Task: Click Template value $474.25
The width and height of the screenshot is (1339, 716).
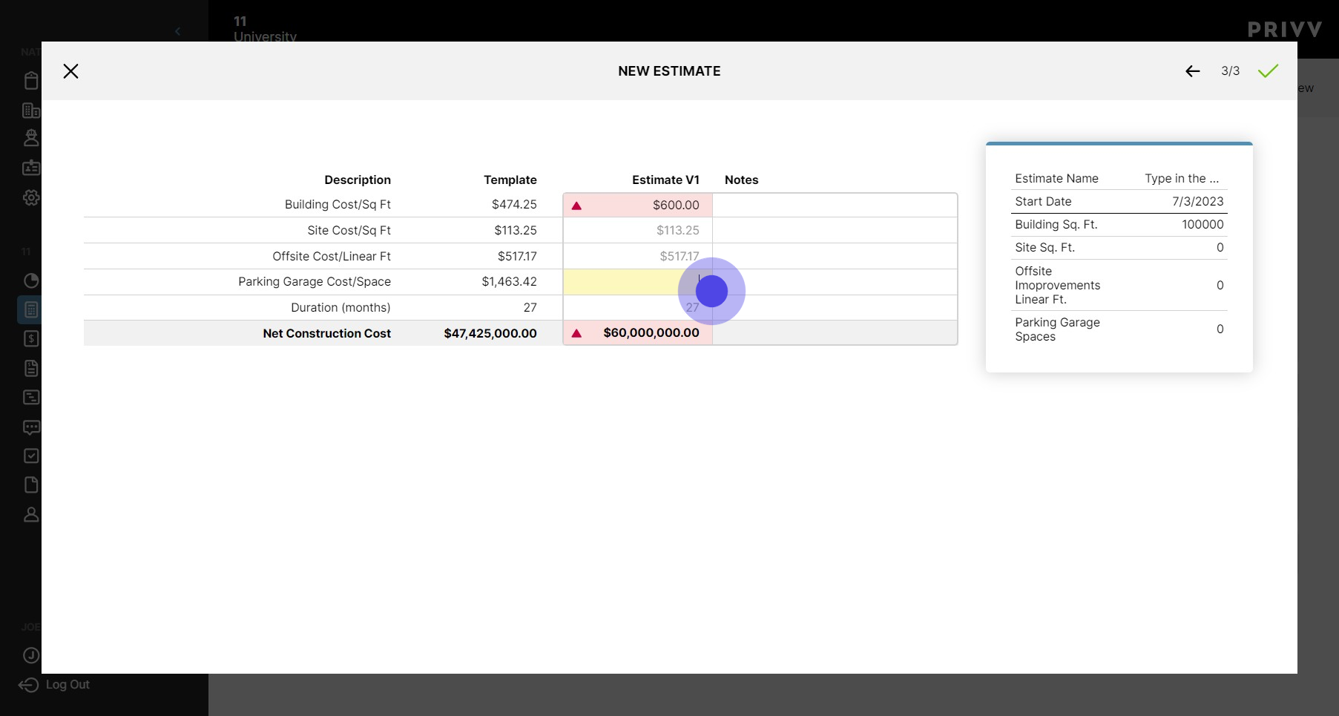Action: coord(514,204)
